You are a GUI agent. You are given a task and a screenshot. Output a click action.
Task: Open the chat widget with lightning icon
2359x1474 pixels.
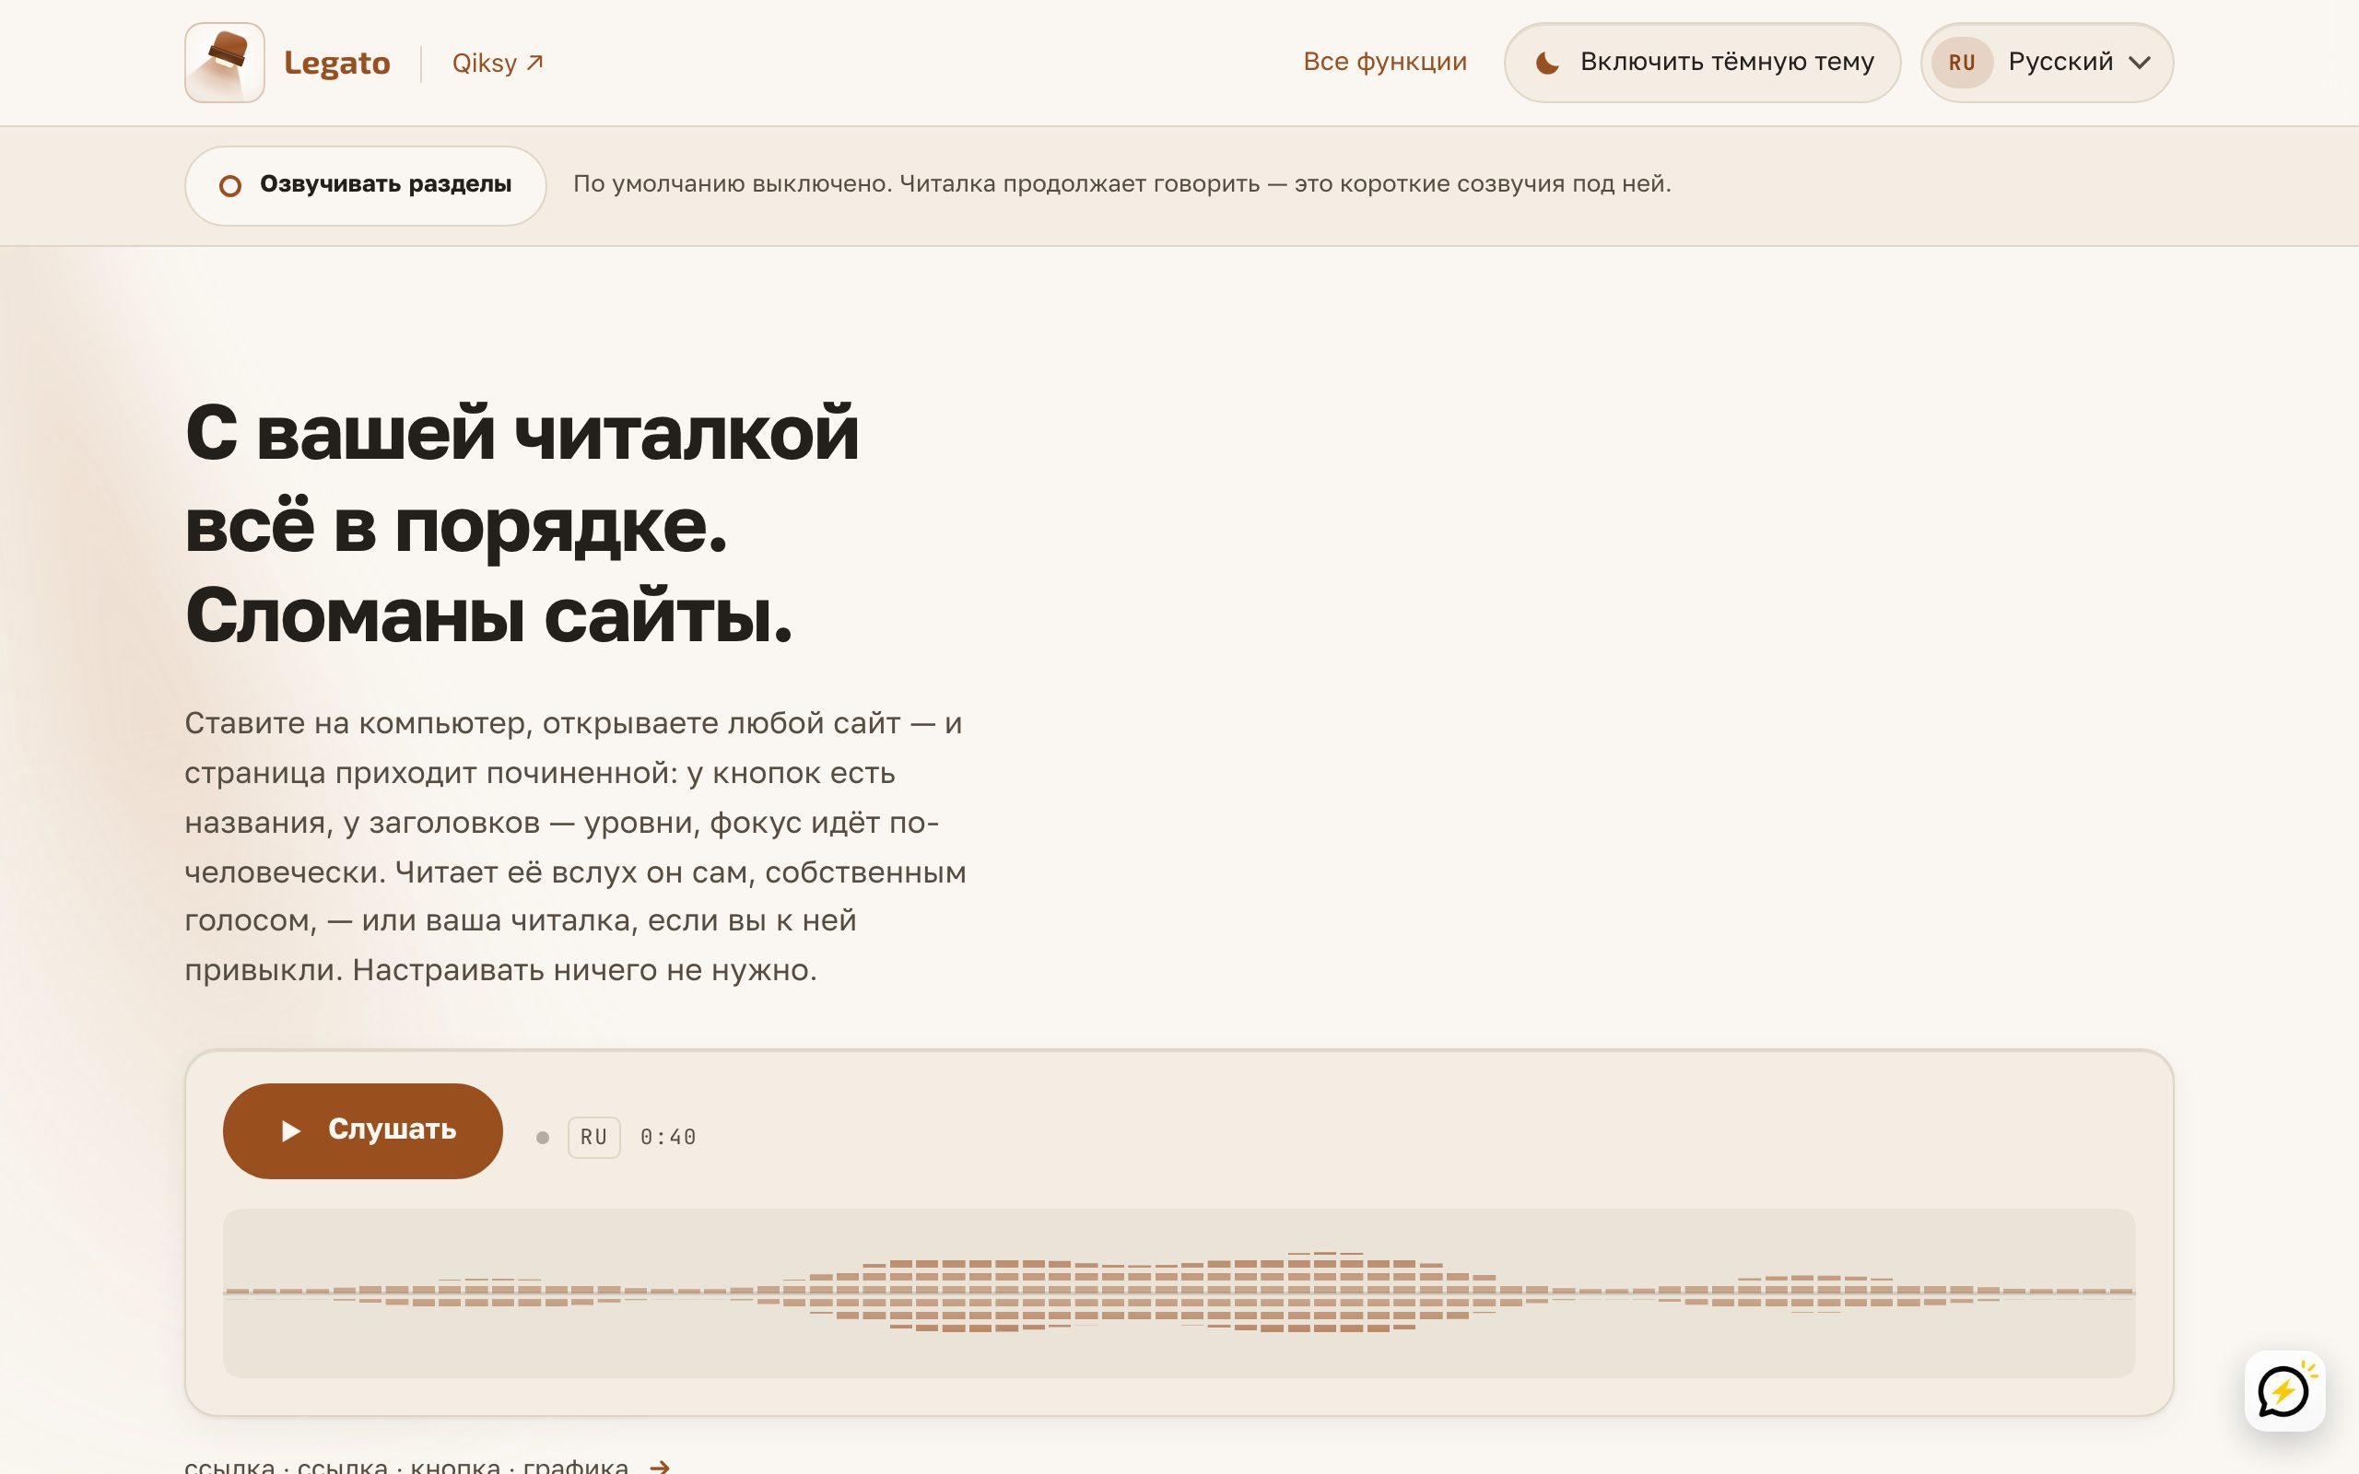(2284, 1391)
